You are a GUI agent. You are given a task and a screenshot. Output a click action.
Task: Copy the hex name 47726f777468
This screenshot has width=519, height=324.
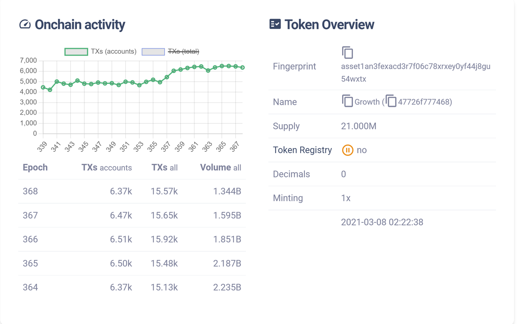point(391,101)
